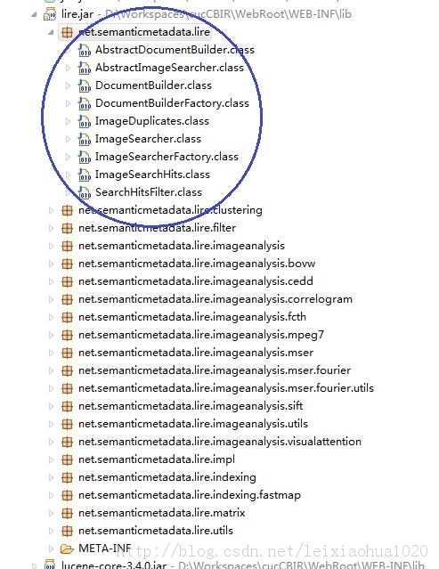The width and height of the screenshot is (439, 569).
Task: Select net.semanticmetadata.lire.imageanalysis.mpeg7 label
Action: [201, 335]
